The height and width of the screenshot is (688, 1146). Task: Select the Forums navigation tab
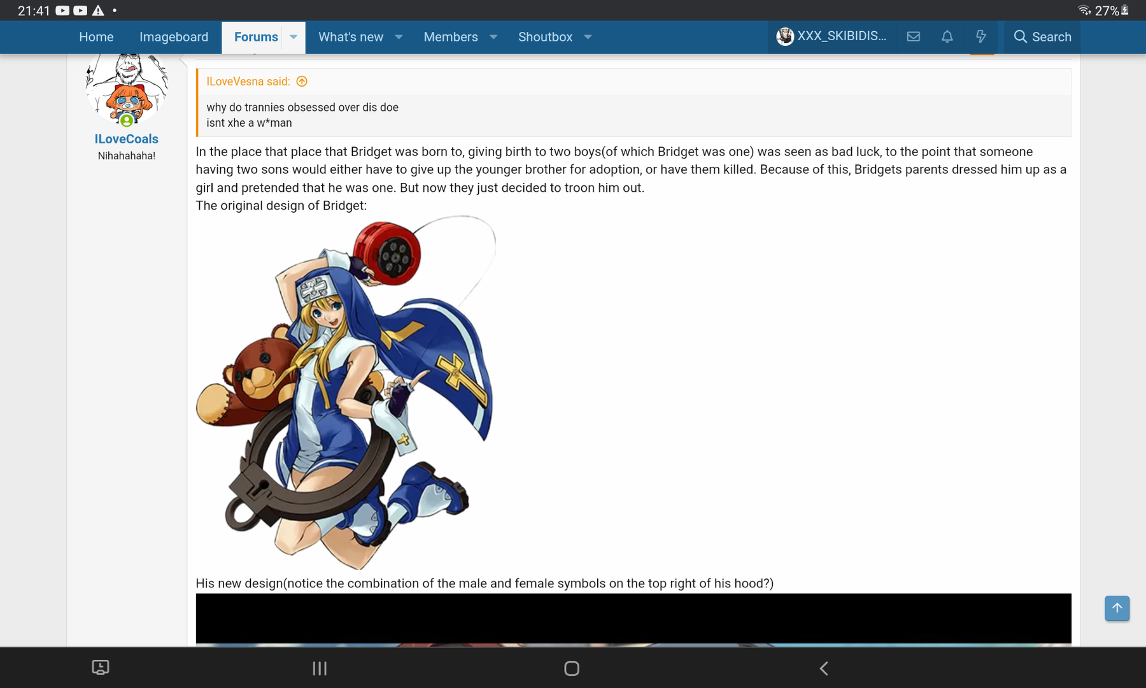point(256,37)
